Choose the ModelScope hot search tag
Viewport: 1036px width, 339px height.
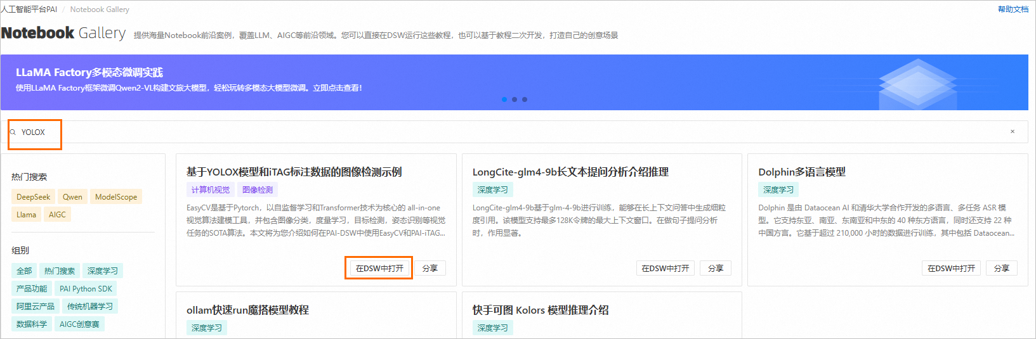116,197
